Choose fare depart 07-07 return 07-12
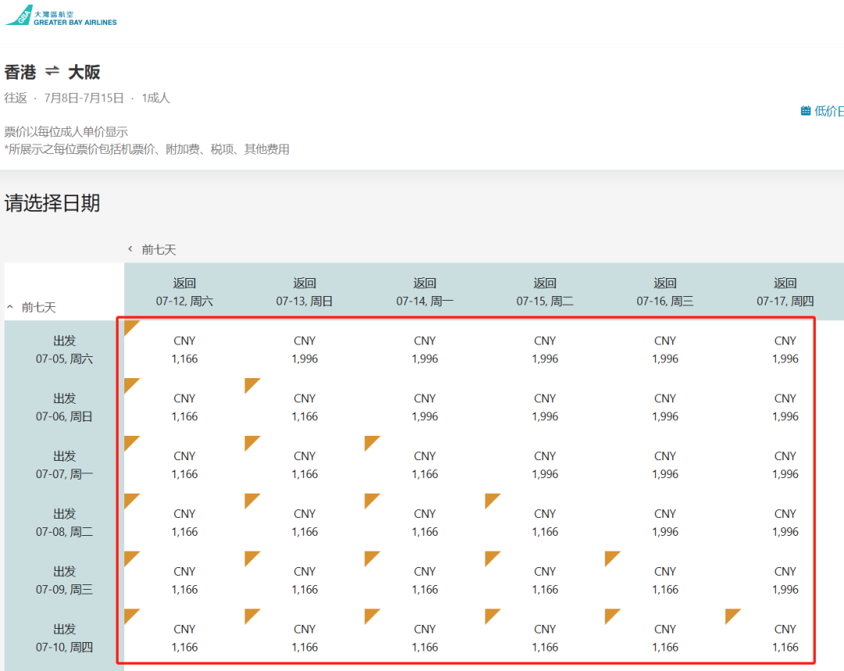Screen dimensions: 844x671 184,465
